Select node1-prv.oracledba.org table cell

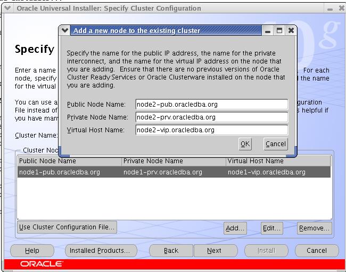(x=174, y=172)
